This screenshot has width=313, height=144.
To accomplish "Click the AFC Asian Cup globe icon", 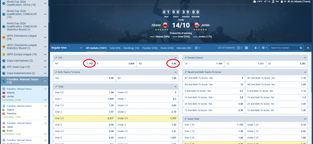I will pyautogui.click(x=4, y=67).
